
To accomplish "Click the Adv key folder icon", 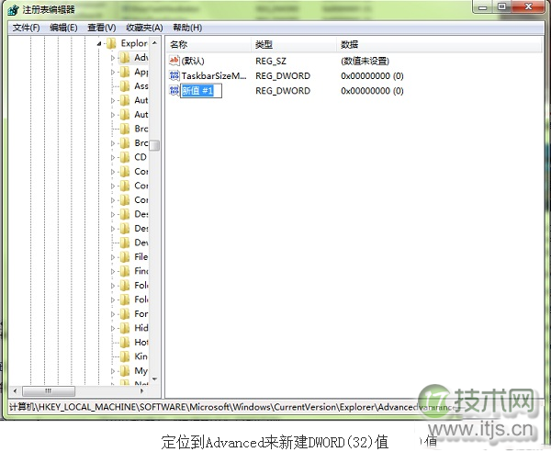I will coord(125,58).
